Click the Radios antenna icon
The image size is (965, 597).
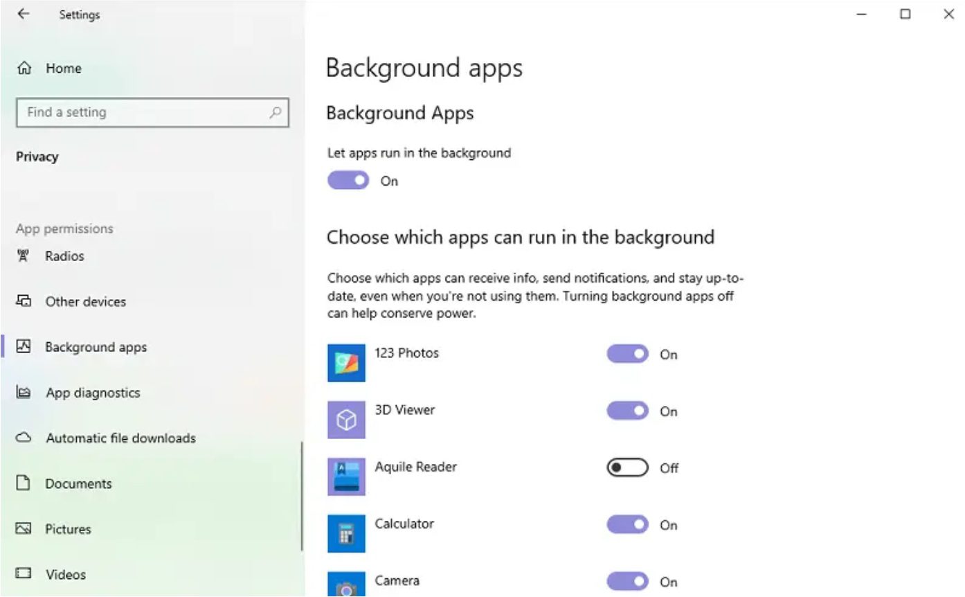24,256
